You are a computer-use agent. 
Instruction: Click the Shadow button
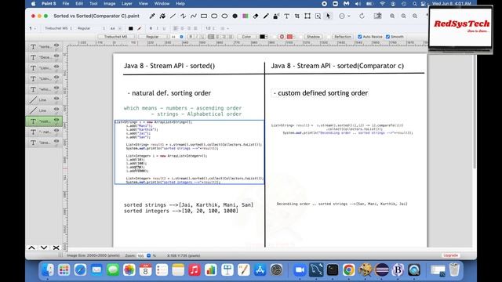[313, 37]
